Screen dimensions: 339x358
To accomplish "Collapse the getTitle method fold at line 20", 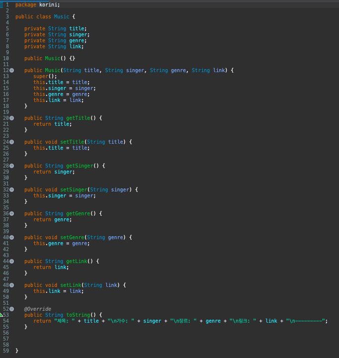I will [x=11, y=118].
